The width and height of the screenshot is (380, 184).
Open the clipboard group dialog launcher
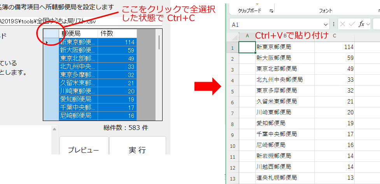pyautogui.click(x=271, y=11)
